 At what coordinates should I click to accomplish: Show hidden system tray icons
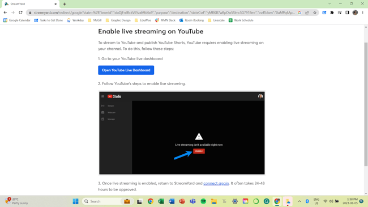click(299, 201)
